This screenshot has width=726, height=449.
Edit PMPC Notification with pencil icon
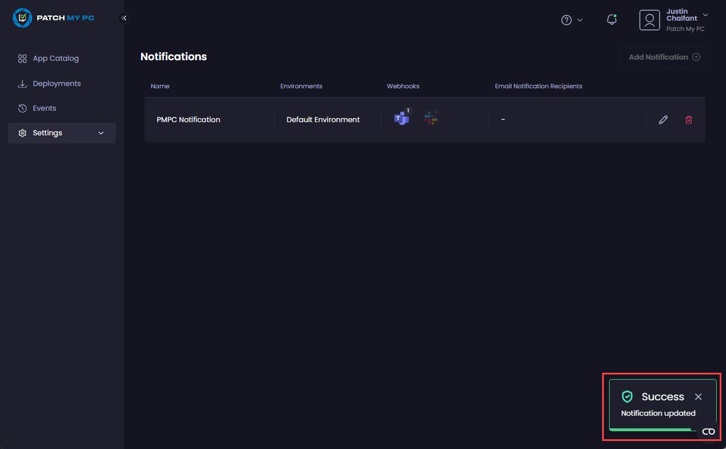663,120
